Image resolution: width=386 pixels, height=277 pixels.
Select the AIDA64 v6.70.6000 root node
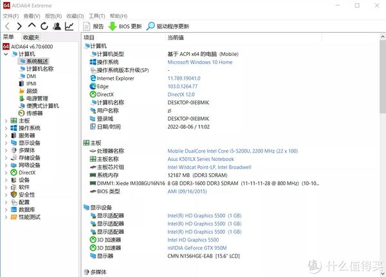[x=28, y=46]
